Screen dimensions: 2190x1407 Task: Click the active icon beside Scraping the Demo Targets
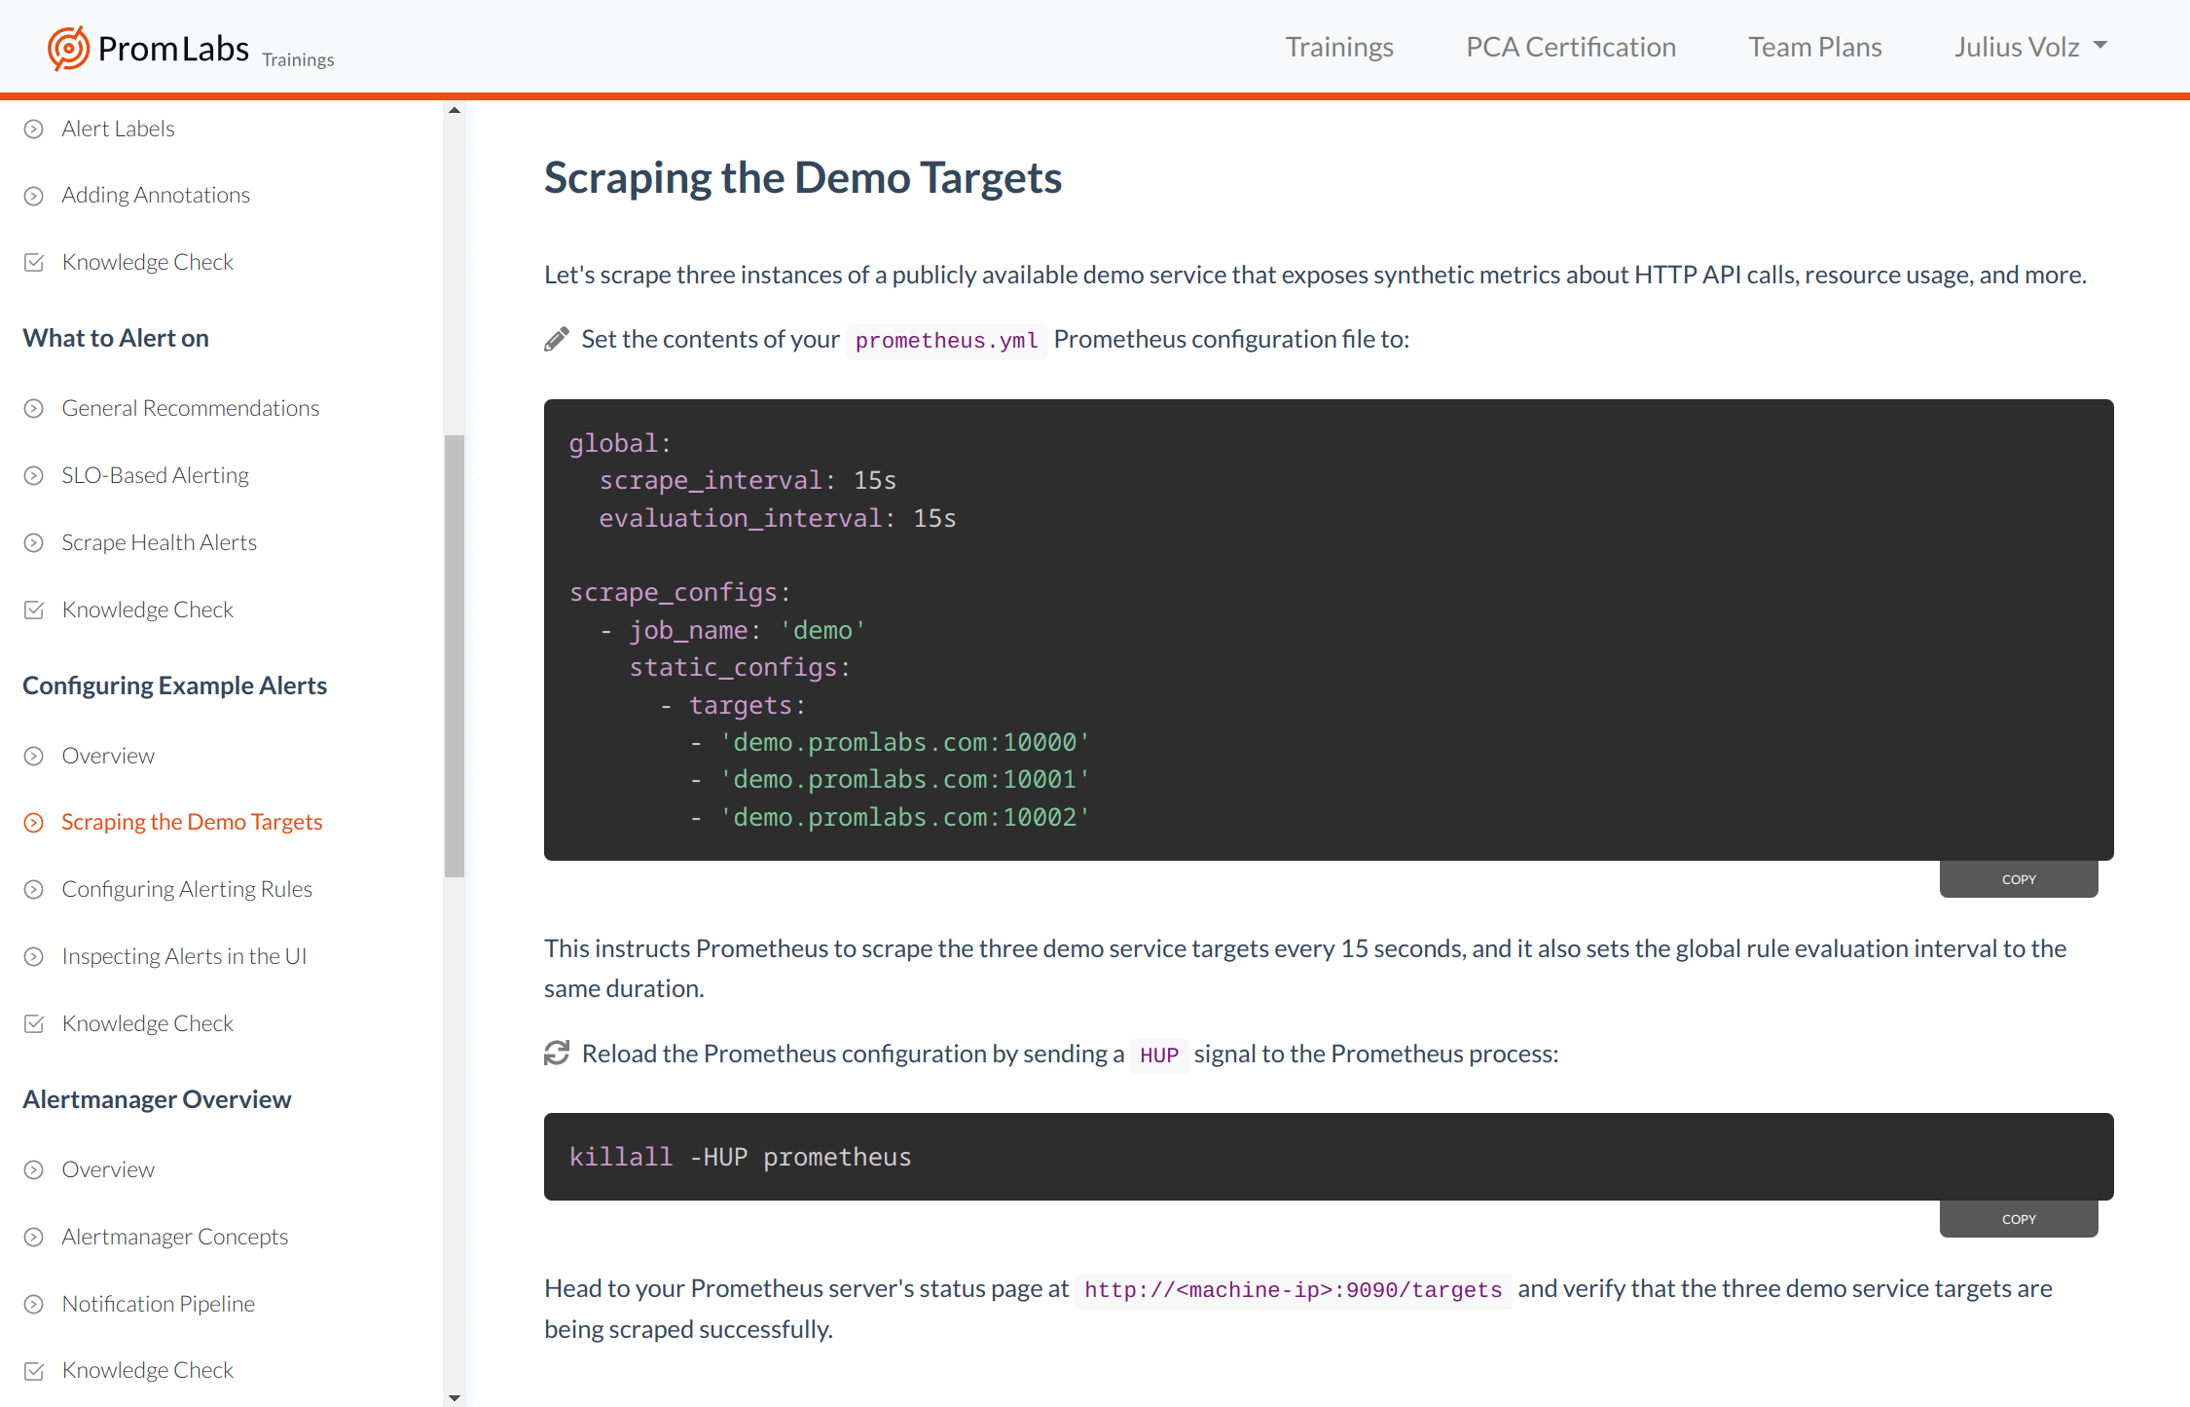(x=34, y=822)
